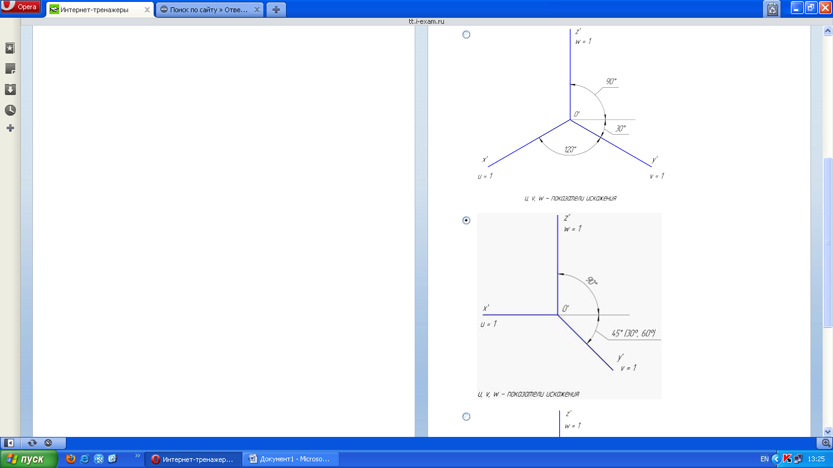Click the tt.i-exam.ru address text
Screen dimensions: 833x468
tap(426, 21)
